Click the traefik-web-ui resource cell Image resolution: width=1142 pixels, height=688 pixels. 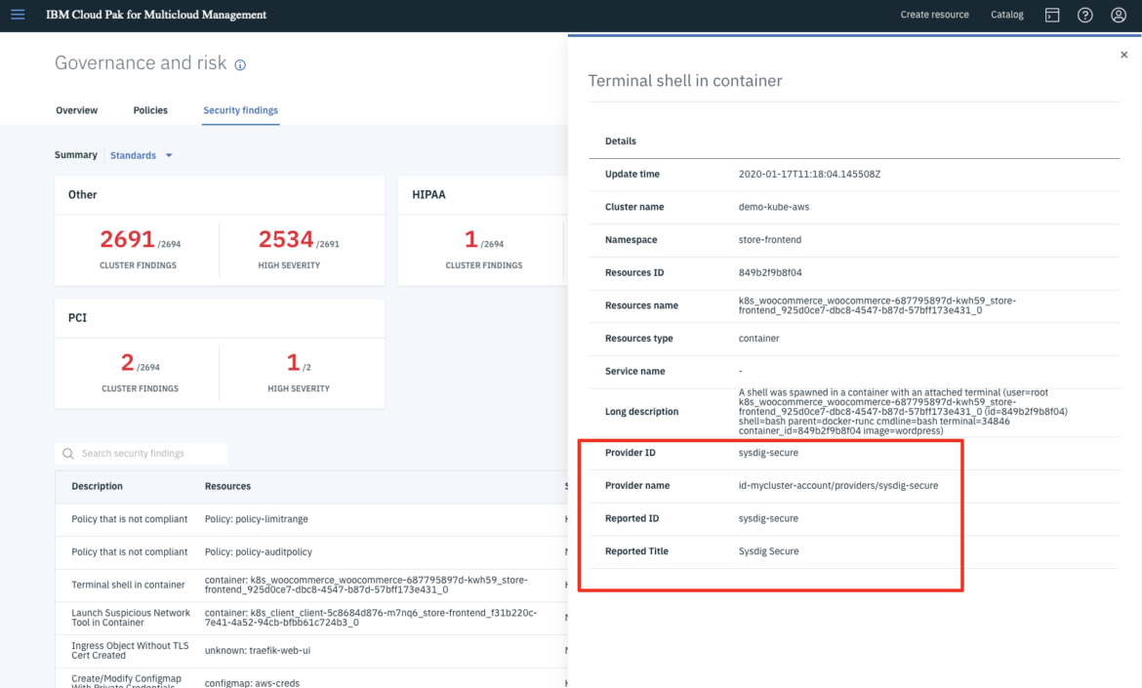pyautogui.click(x=257, y=650)
